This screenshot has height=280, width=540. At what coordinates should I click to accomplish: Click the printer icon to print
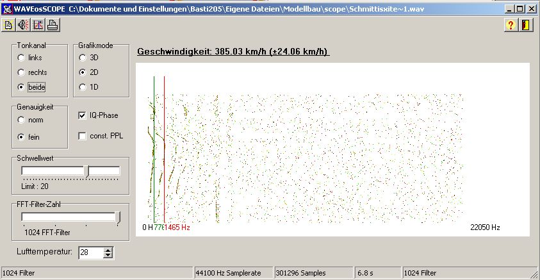(x=53, y=26)
